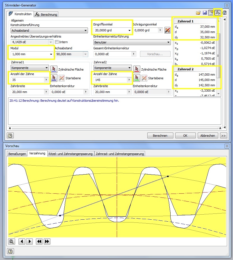Click help icon in Vorschau window
Screen dimensions: 233x260
tap(10, 251)
